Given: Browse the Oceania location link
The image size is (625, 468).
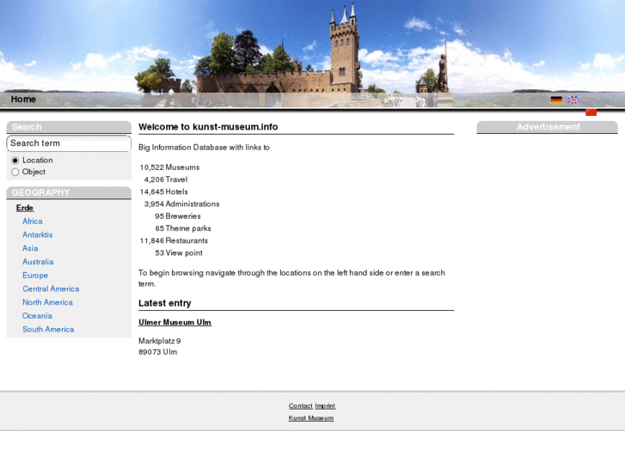Looking at the screenshot, I should 37,316.
